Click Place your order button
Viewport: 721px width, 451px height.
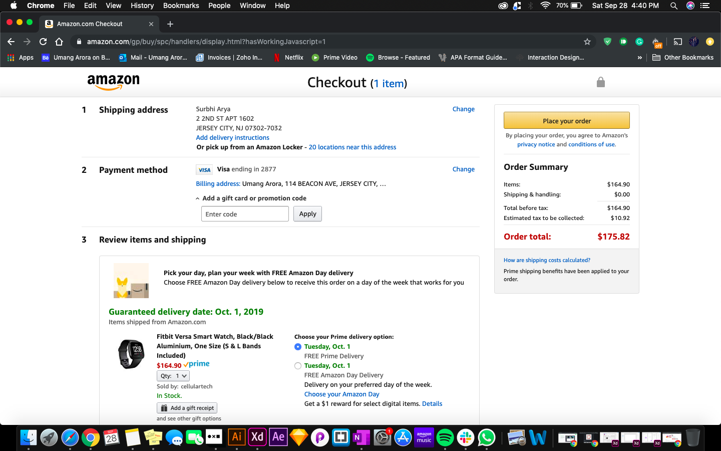tap(567, 121)
